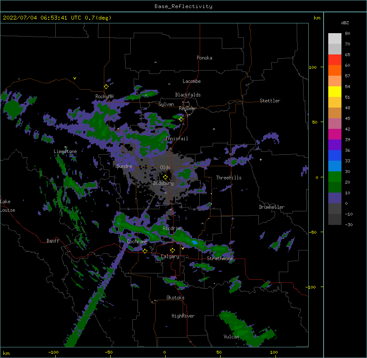Click the Okotoks label

(x=175, y=298)
